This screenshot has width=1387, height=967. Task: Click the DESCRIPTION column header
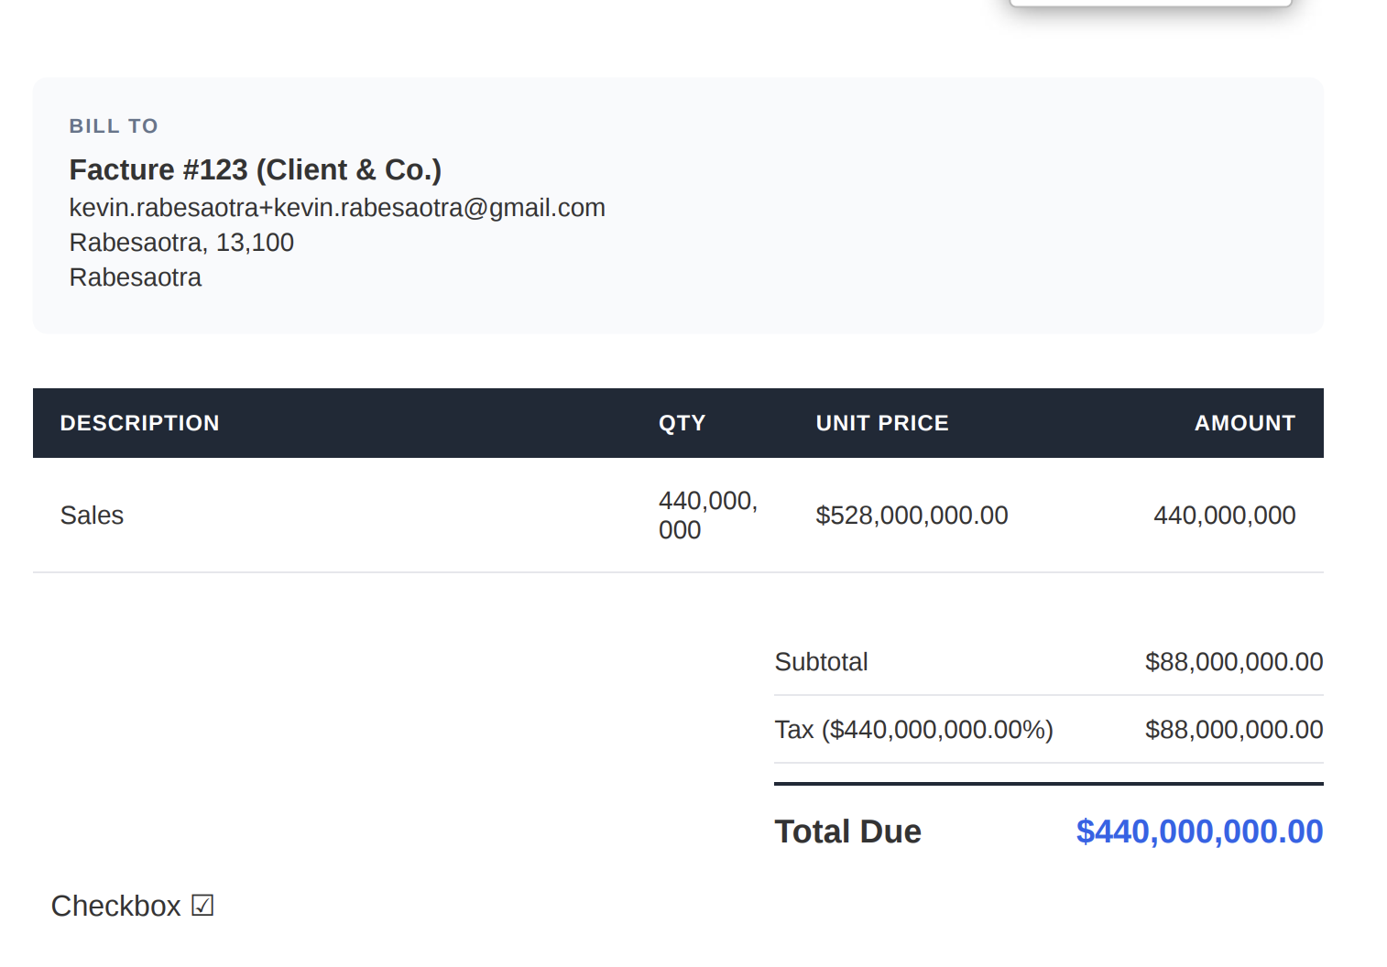click(139, 423)
